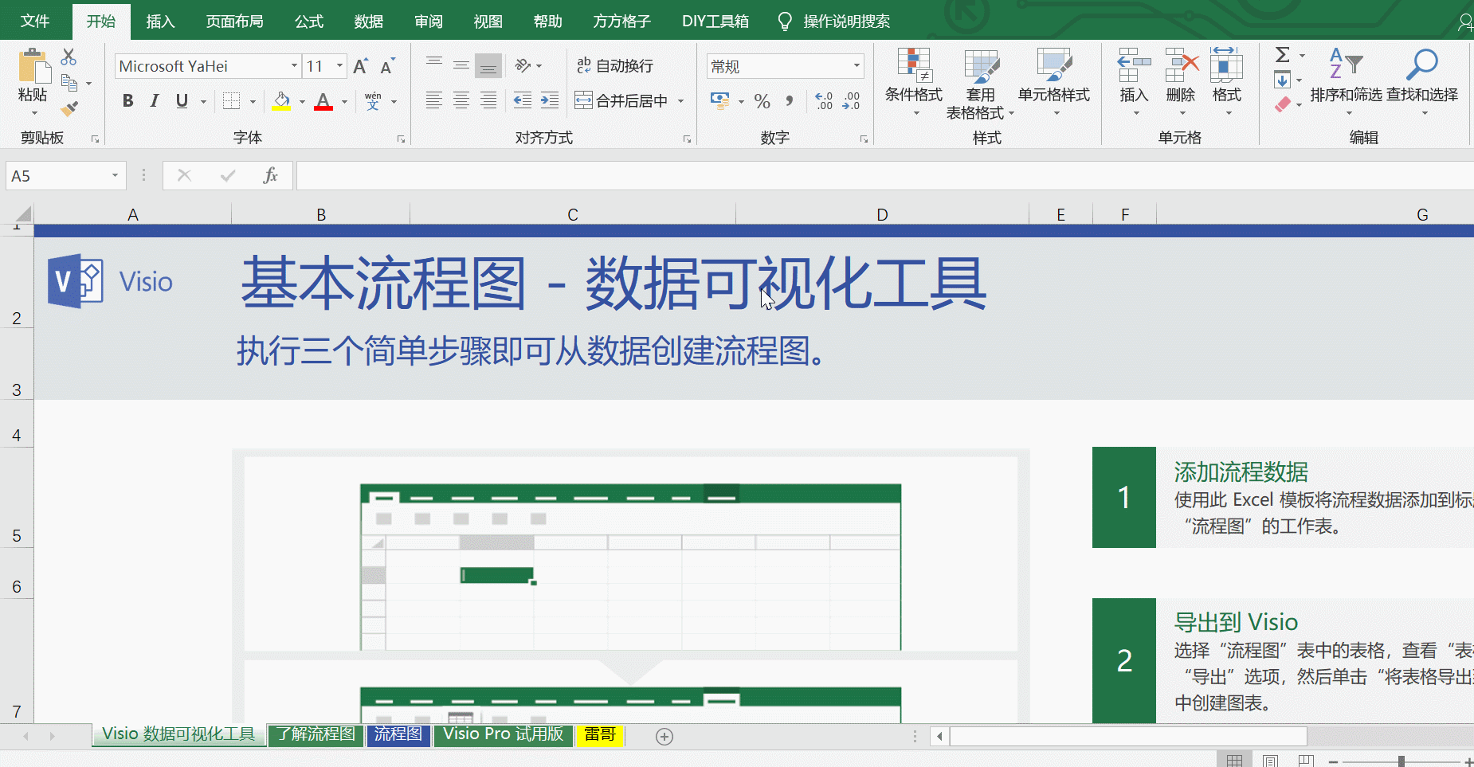The height and width of the screenshot is (767, 1474).
Task: Toggle italic formatting
Action: [155, 100]
